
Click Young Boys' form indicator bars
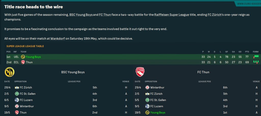tap(256, 57)
